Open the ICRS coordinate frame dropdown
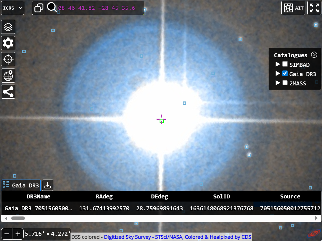 [13, 8]
